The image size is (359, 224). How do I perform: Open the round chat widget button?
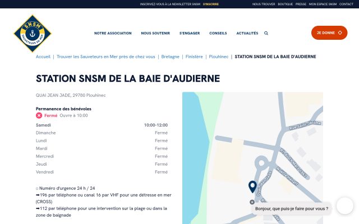click(345, 206)
